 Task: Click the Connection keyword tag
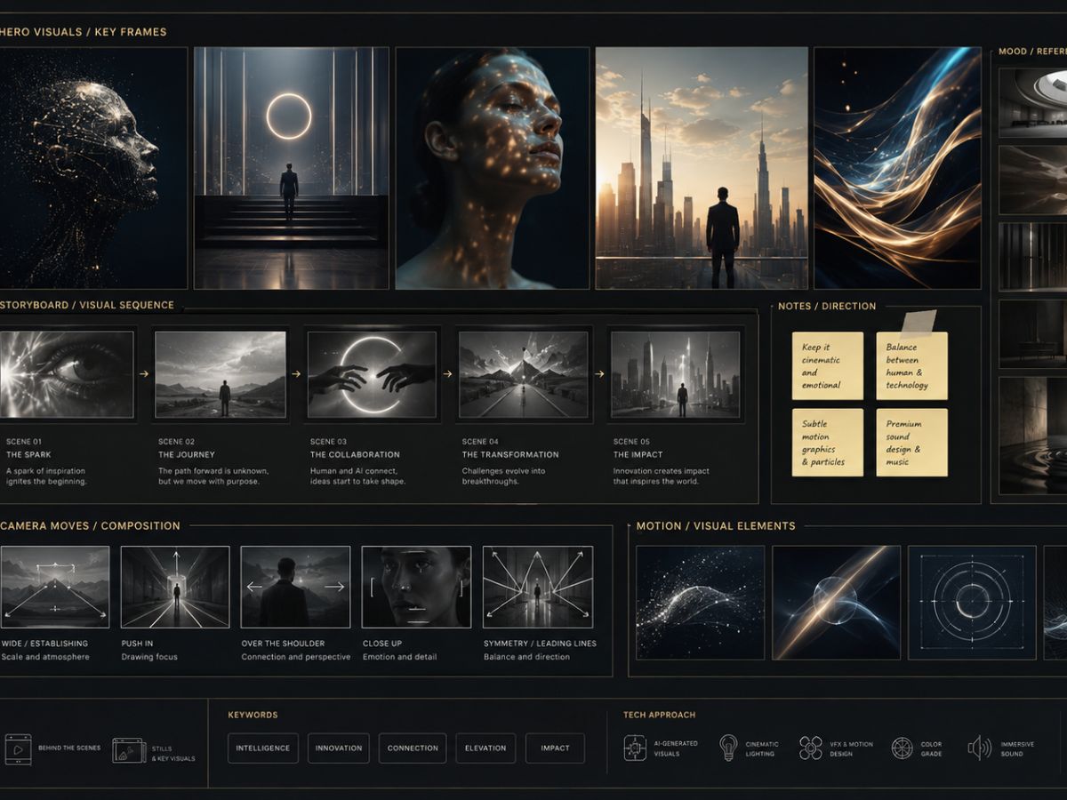pos(413,748)
